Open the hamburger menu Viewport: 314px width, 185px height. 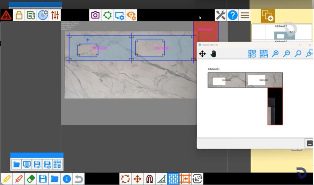(245, 15)
